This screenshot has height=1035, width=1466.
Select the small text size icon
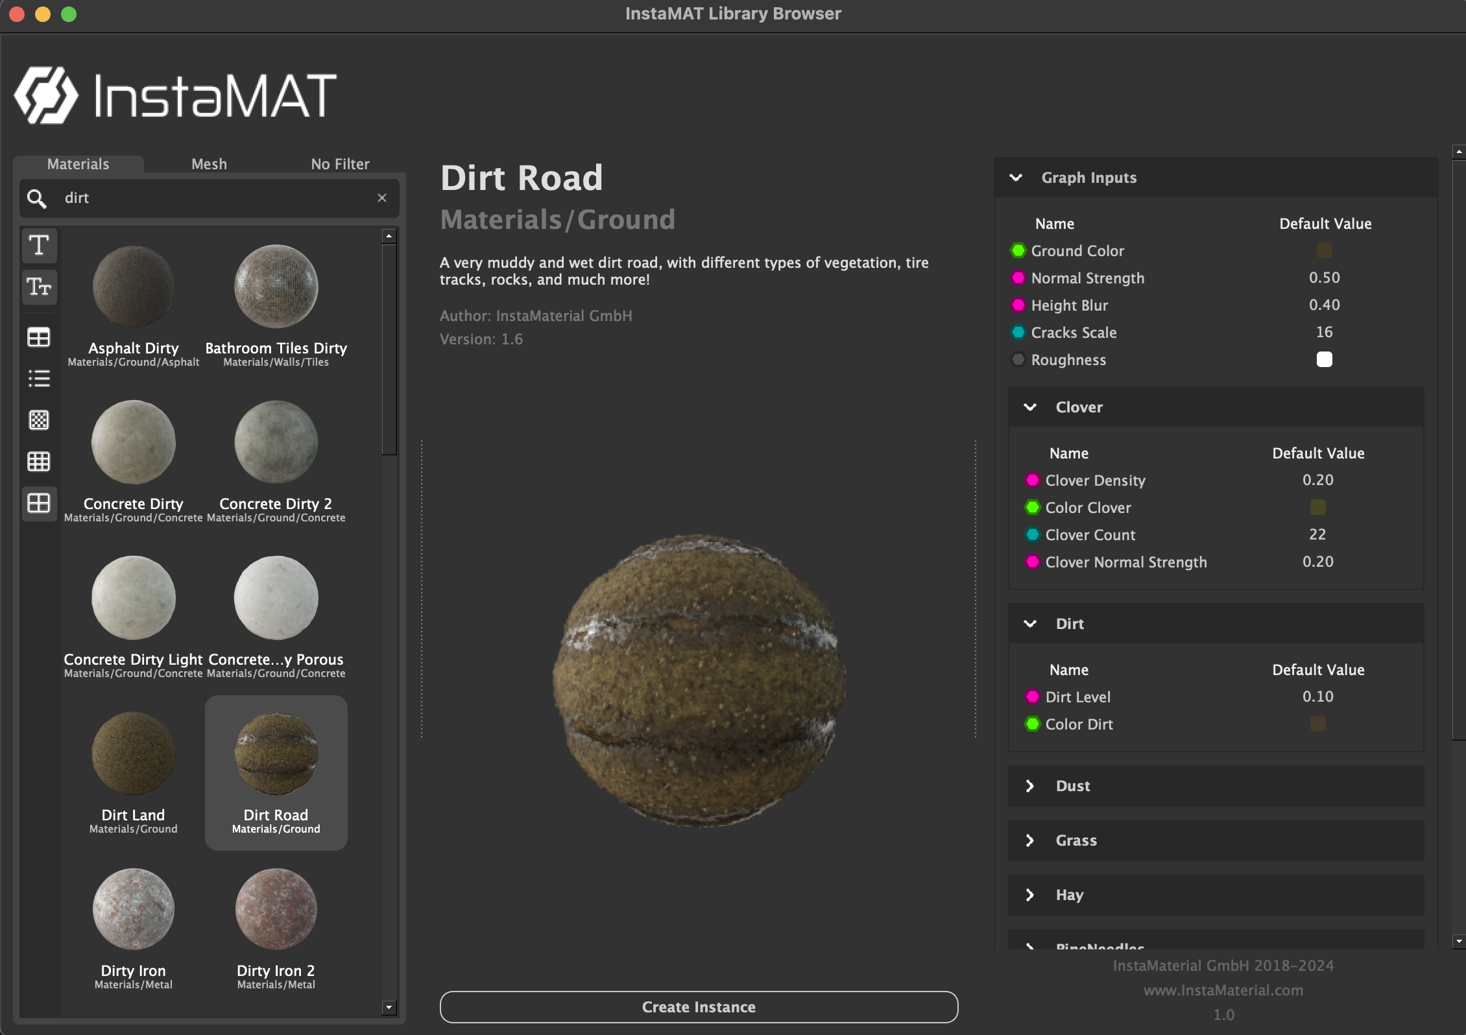click(39, 287)
